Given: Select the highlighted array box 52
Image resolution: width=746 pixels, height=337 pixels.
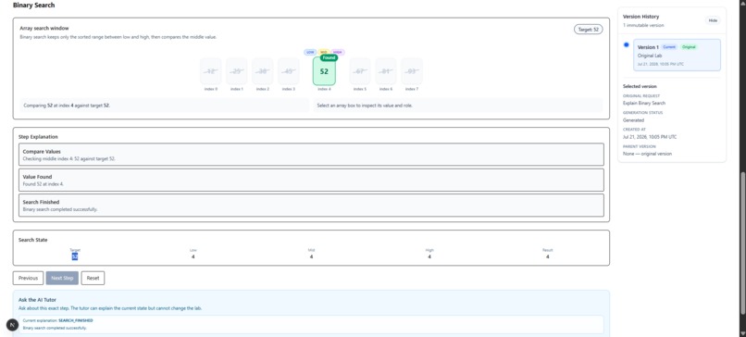Looking at the screenshot, I should click(324, 71).
